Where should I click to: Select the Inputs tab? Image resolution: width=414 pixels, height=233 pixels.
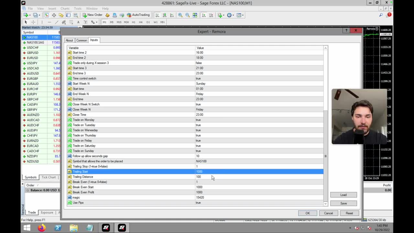point(94,40)
